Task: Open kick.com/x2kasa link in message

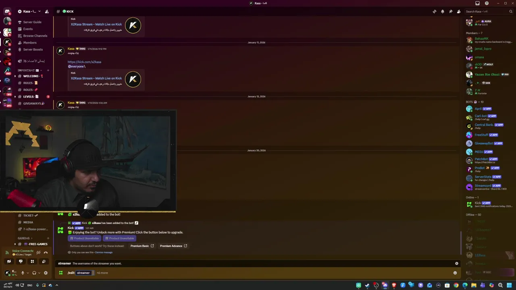Action: pyautogui.click(x=84, y=62)
